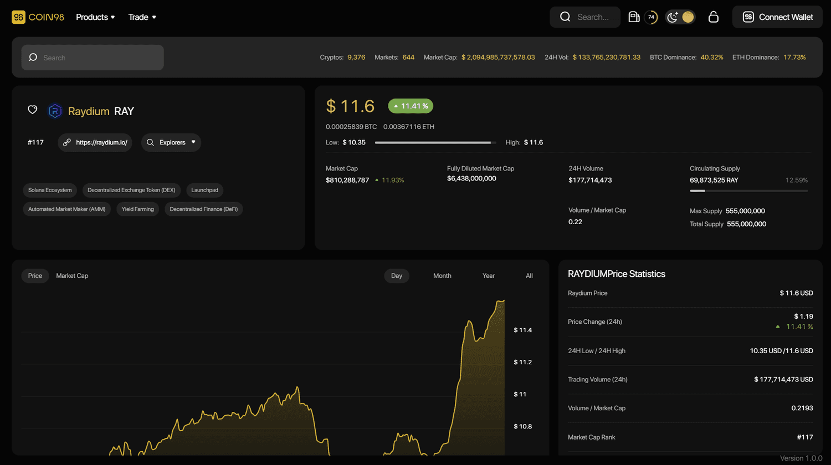Click the 69,873,525 RAY circulating supply
The image size is (831, 465).
pos(714,180)
